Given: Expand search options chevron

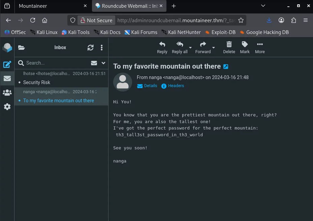Looking at the screenshot, I should point(103,63).
